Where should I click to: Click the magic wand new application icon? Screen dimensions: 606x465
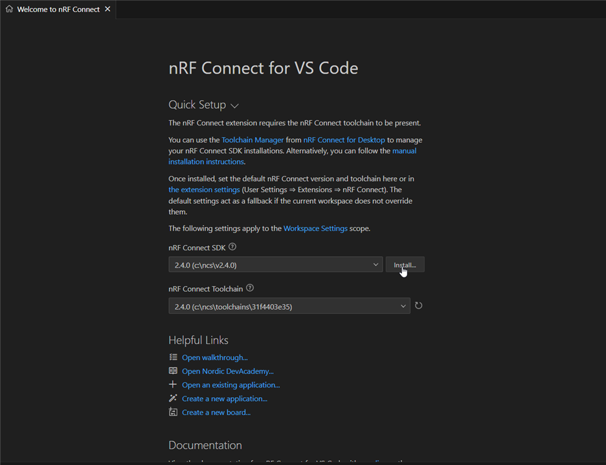coord(173,398)
